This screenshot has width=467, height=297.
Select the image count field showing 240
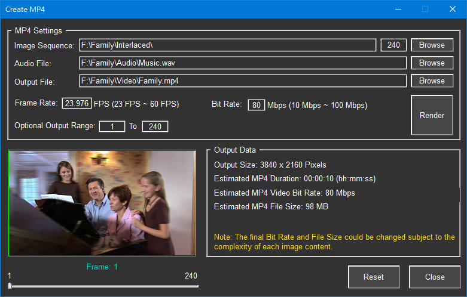click(393, 45)
